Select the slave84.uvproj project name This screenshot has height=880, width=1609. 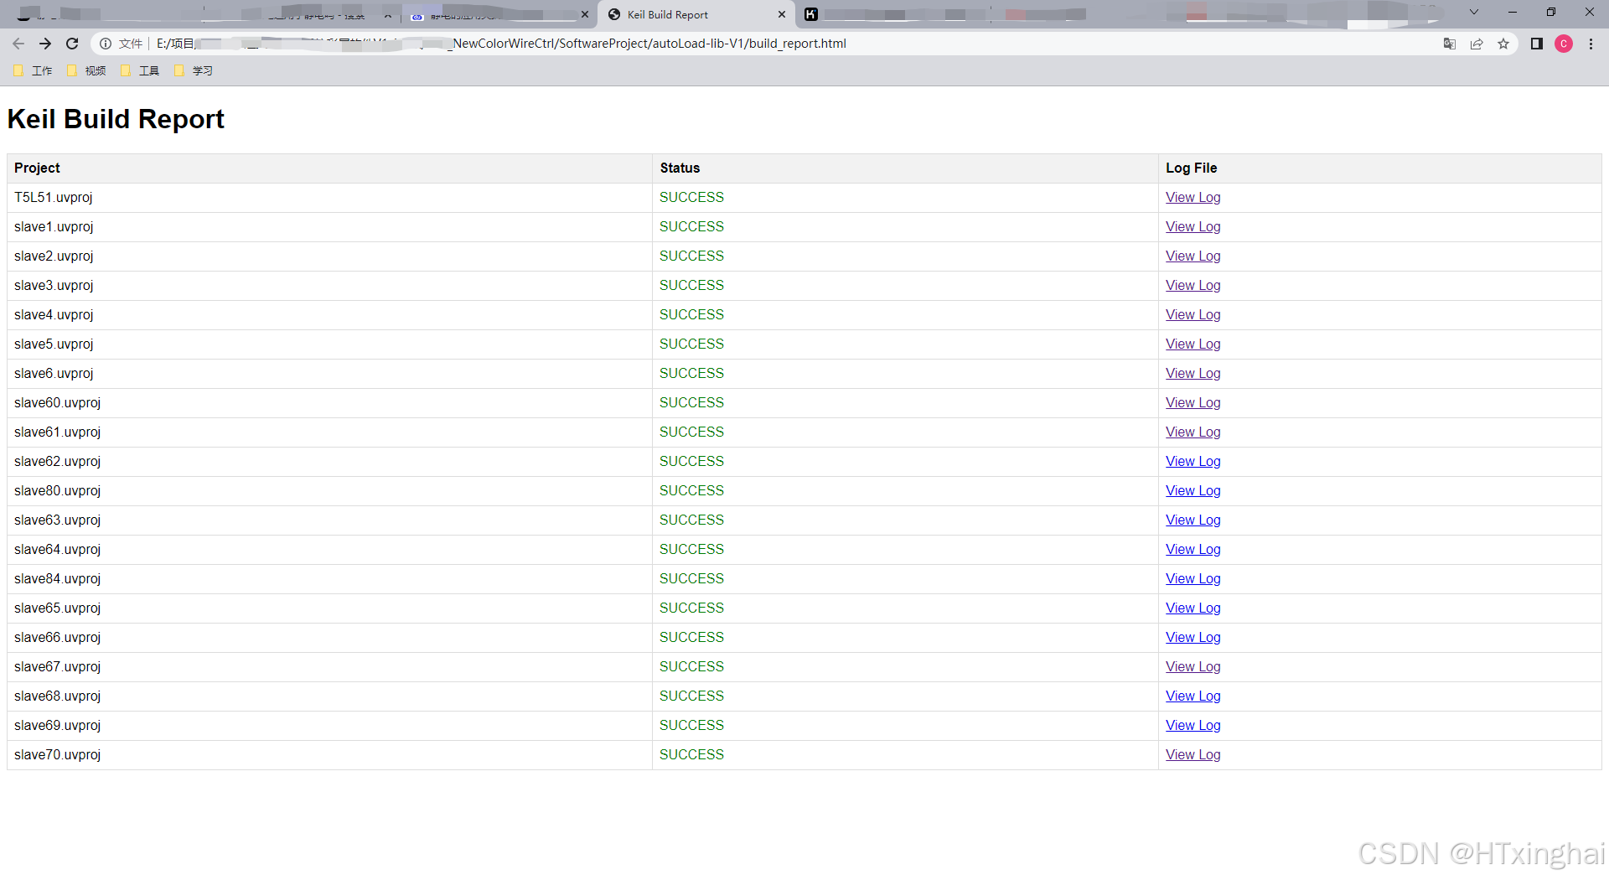[x=57, y=579]
